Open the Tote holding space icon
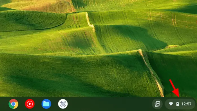Viewport: 197px width, 111px height. [x=157, y=104]
